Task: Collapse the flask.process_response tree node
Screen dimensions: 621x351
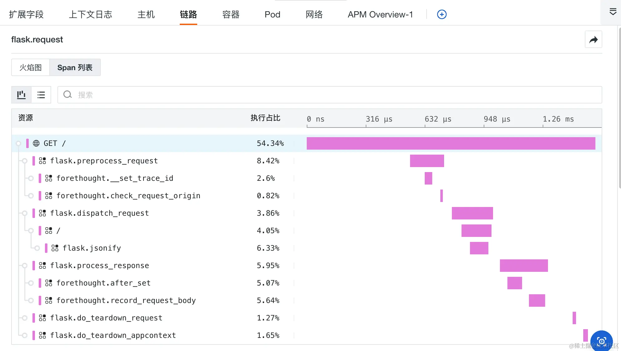Action: point(25,266)
